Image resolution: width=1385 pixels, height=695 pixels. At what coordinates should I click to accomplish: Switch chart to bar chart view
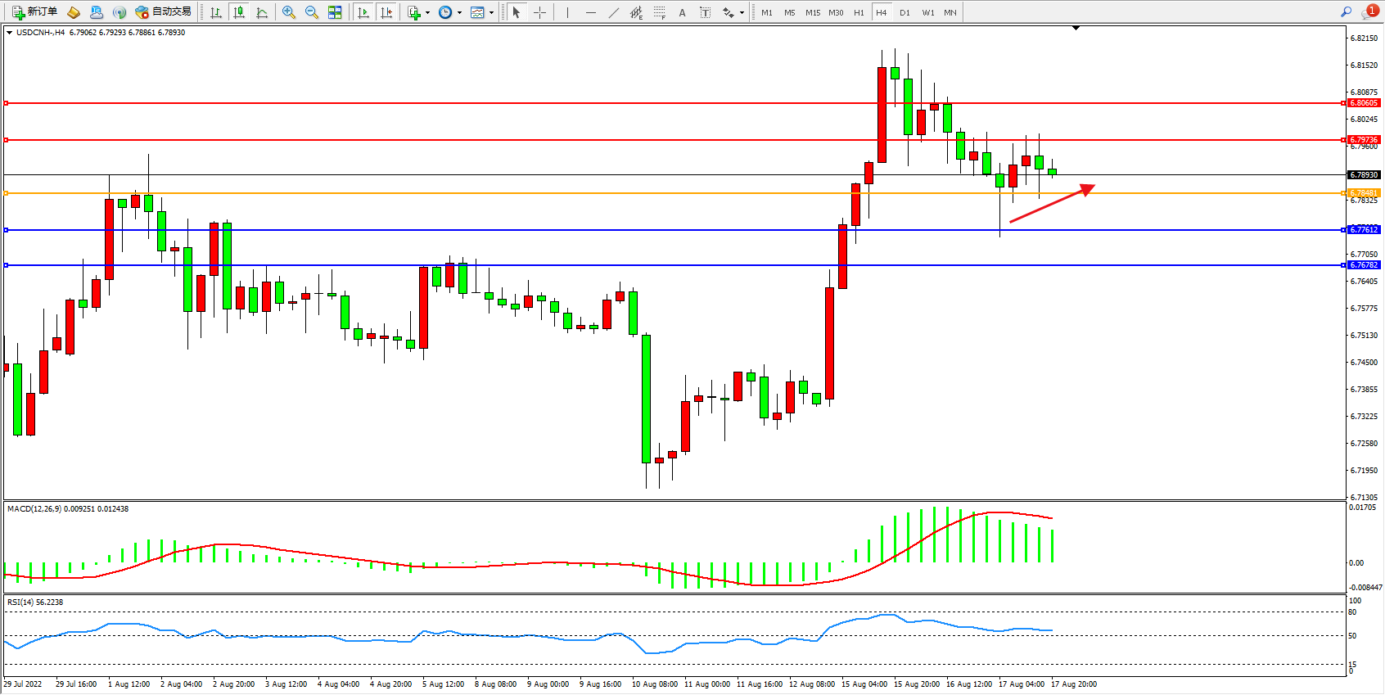pos(216,12)
